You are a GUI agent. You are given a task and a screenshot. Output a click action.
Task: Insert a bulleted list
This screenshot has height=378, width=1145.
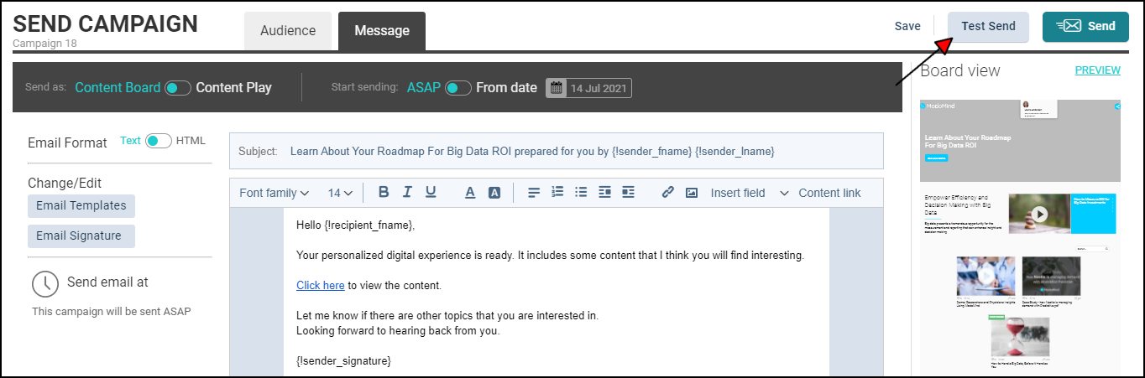[x=581, y=193]
